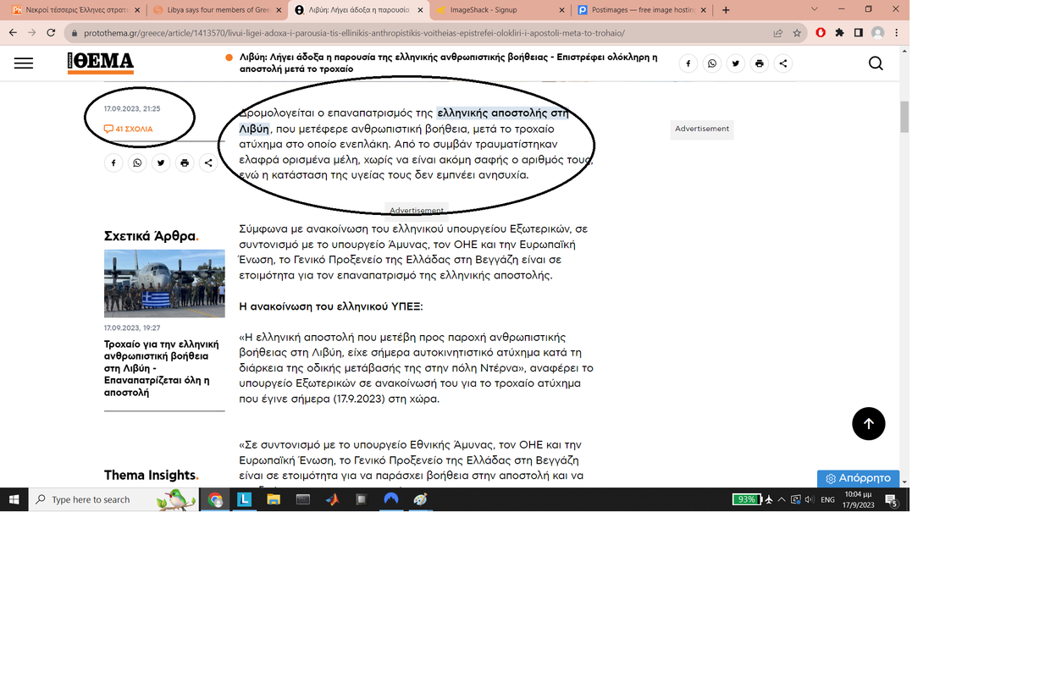
Task: Click the WhatsApp icon below the 41 ΣΧΟΛΙΑ link
Action: [x=137, y=163]
